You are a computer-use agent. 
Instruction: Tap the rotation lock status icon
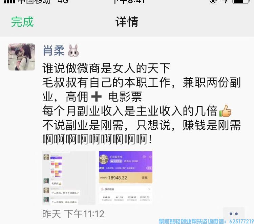[213, 1]
